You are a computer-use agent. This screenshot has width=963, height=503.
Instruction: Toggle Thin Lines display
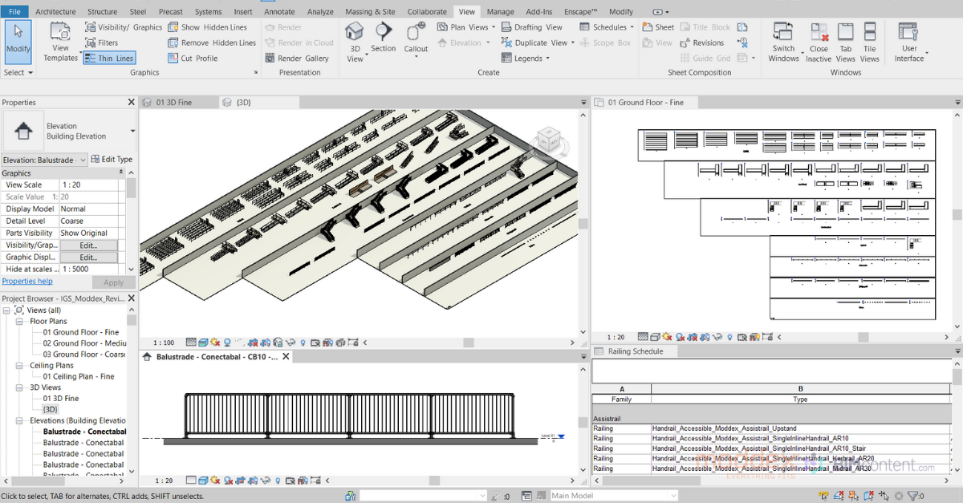(109, 58)
